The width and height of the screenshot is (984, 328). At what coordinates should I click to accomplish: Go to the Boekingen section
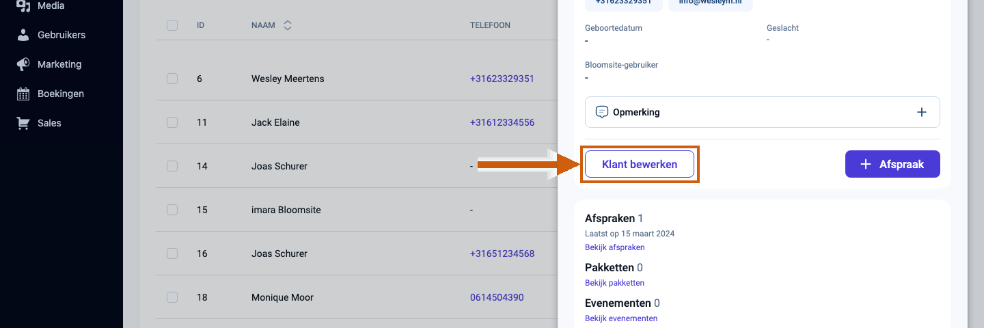[x=61, y=94]
